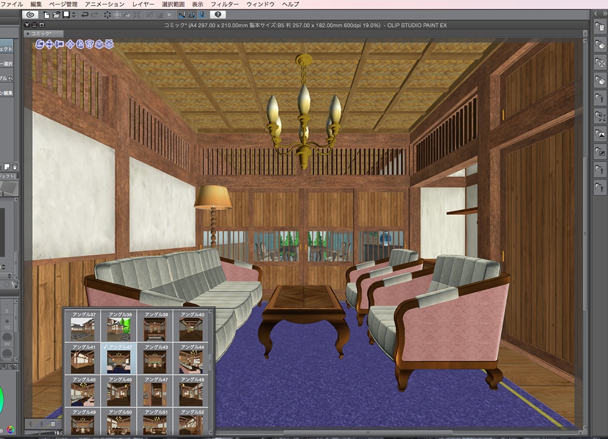This screenshot has height=439, width=608.
Task: Click the fifth 3D object rotation manipulator icon
Action: (80, 44)
